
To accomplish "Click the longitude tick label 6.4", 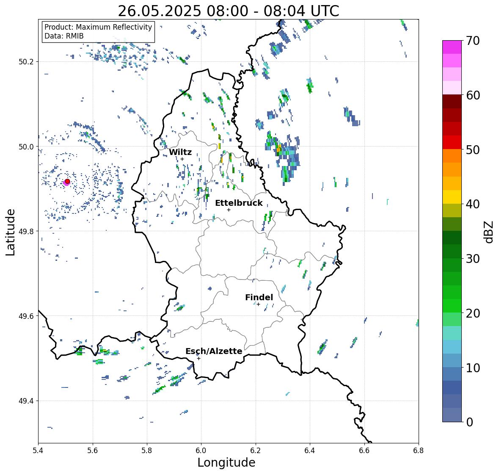I will (310, 450).
